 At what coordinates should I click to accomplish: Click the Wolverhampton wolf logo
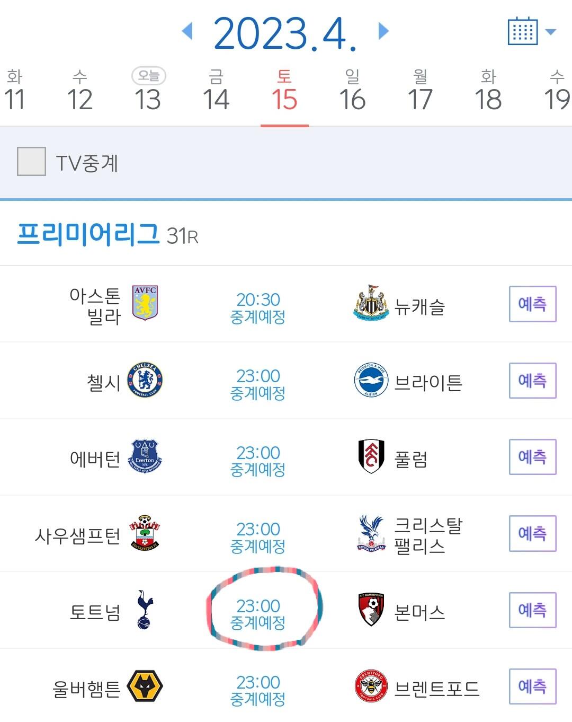coord(145,686)
